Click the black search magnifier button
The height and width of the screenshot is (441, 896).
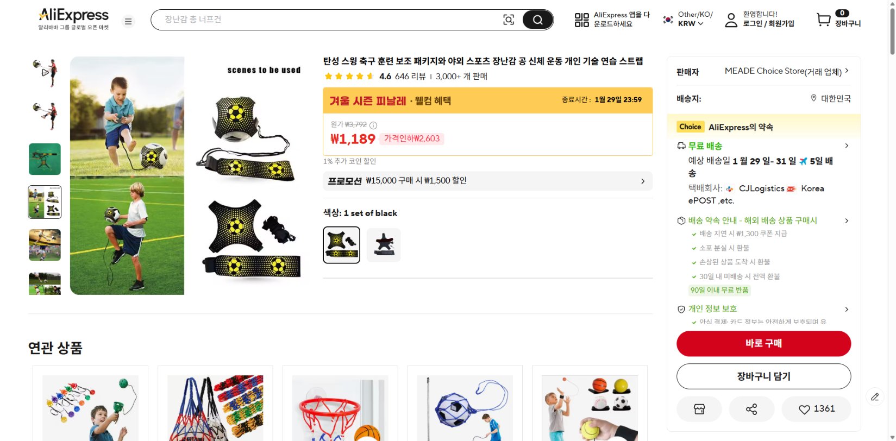point(537,20)
